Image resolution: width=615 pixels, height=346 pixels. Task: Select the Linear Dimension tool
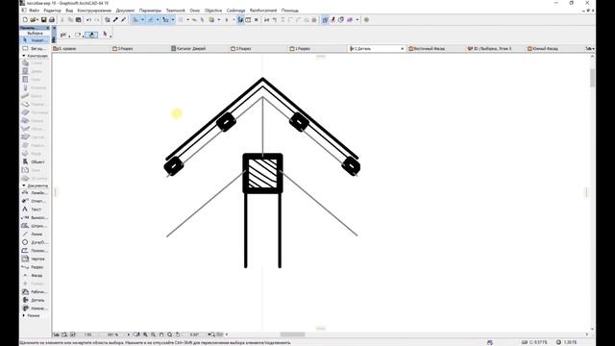[x=35, y=192]
